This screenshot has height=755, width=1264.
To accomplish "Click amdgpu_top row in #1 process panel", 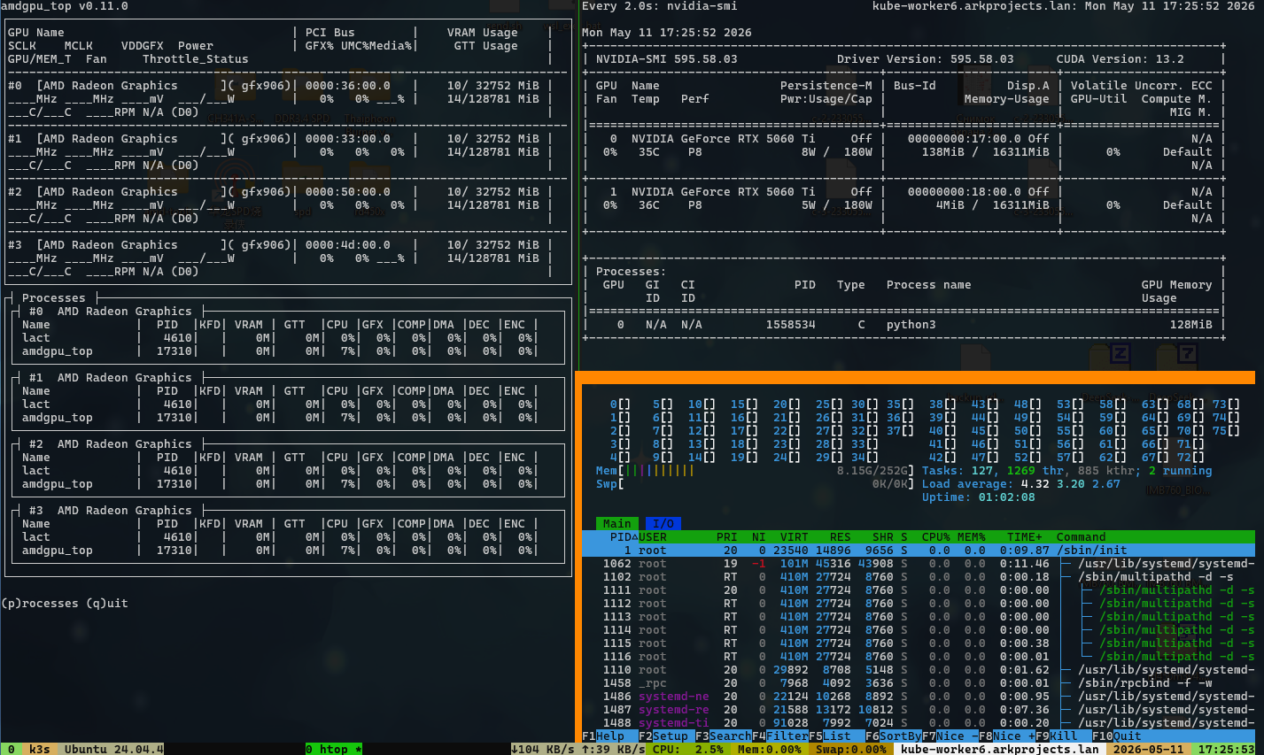I will tap(281, 418).
